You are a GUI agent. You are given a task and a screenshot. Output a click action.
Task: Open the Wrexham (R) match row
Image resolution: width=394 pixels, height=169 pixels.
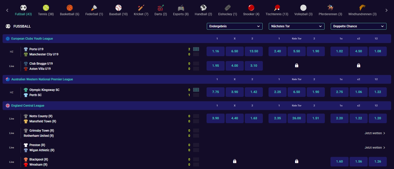(38, 165)
